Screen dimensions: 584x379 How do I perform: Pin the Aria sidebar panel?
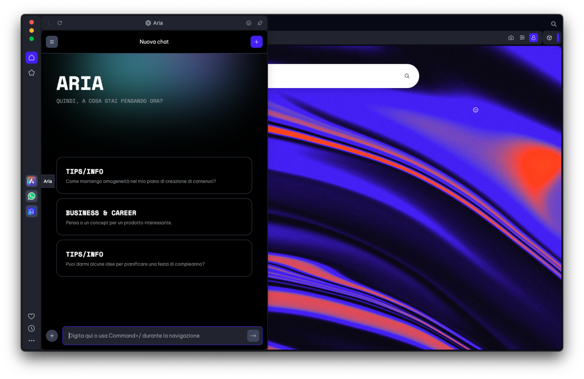click(260, 23)
